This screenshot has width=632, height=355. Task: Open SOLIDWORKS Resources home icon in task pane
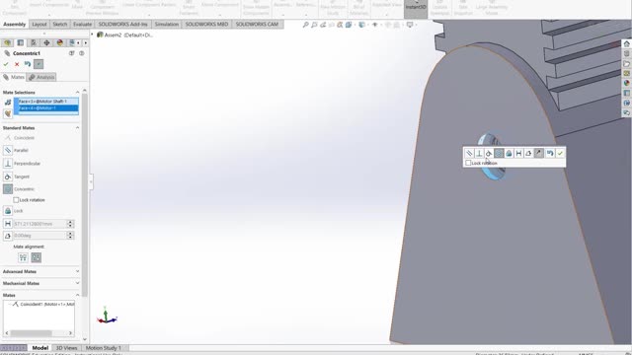point(626,43)
